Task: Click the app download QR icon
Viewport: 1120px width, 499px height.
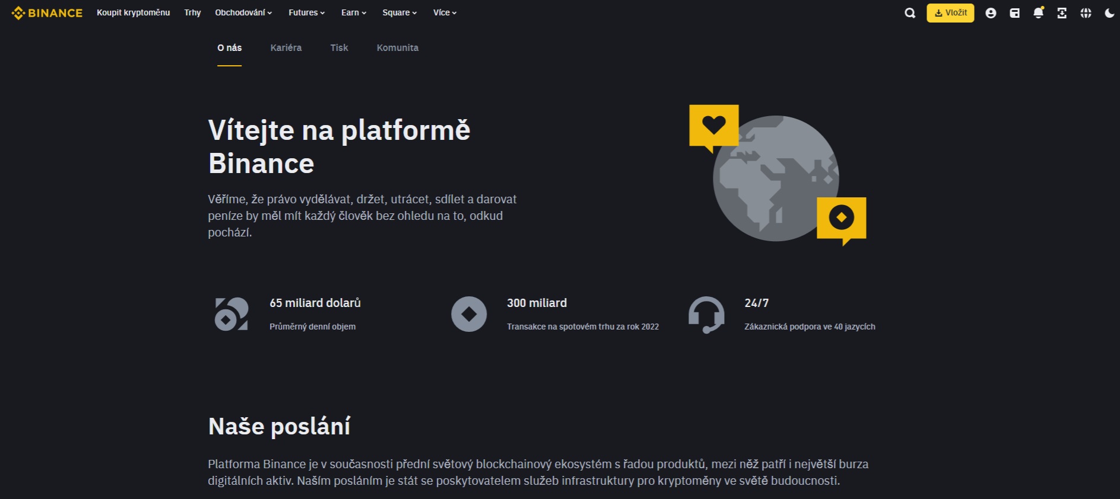Action: click(1062, 13)
